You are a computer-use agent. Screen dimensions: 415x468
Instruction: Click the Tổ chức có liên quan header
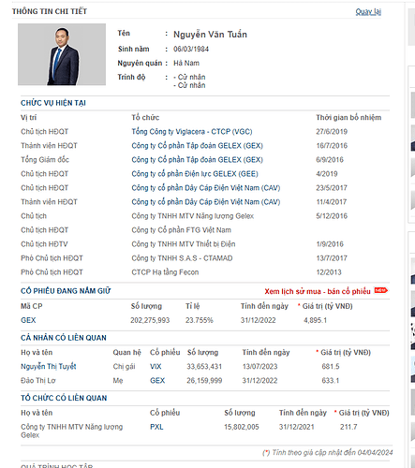[x=64, y=398]
